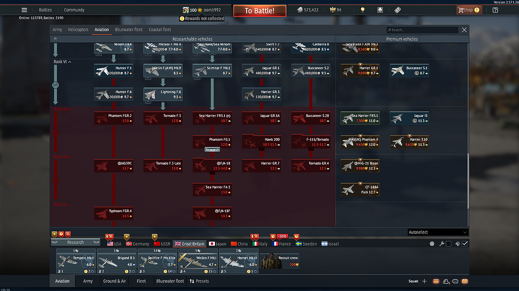Switch to the Helicopters research tab
The image size is (519, 291).
tap(78, 30)
